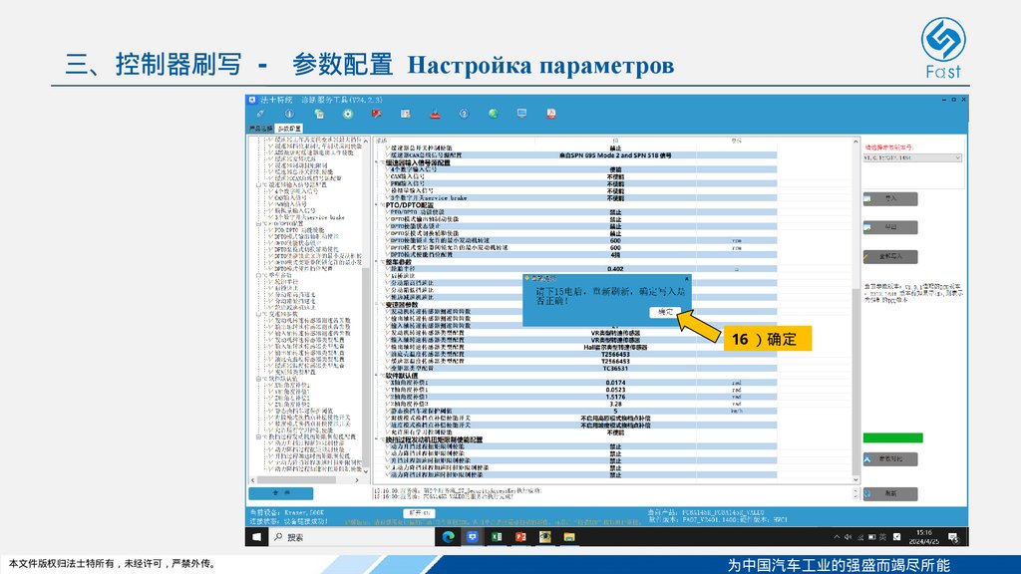Select the diagnostic tool taskbar icon
The width and height of the screenshot is (1021, 574).
(x=472, y=537)
